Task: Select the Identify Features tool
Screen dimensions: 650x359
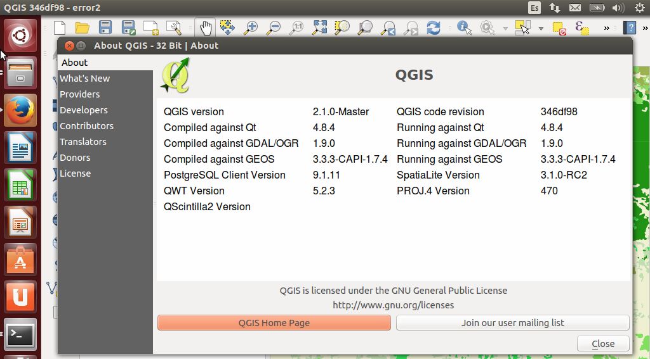Action: (x=465, y=27)
